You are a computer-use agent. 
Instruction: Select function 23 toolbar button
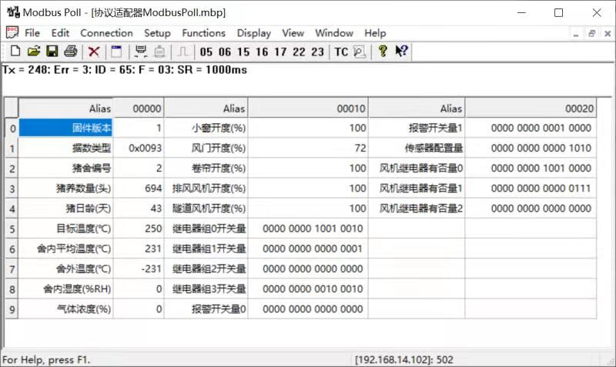pos(317,52)
